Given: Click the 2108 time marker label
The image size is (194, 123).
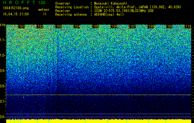Looking at the screenshot, I should coord(151,26).
